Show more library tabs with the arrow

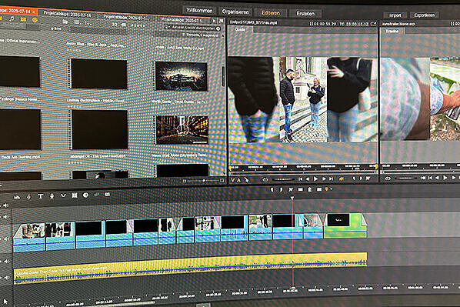pyautogui.click(x=214, y=21)
